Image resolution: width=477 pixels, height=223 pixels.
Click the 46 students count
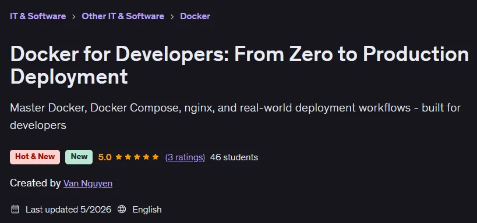coord(234,157)
